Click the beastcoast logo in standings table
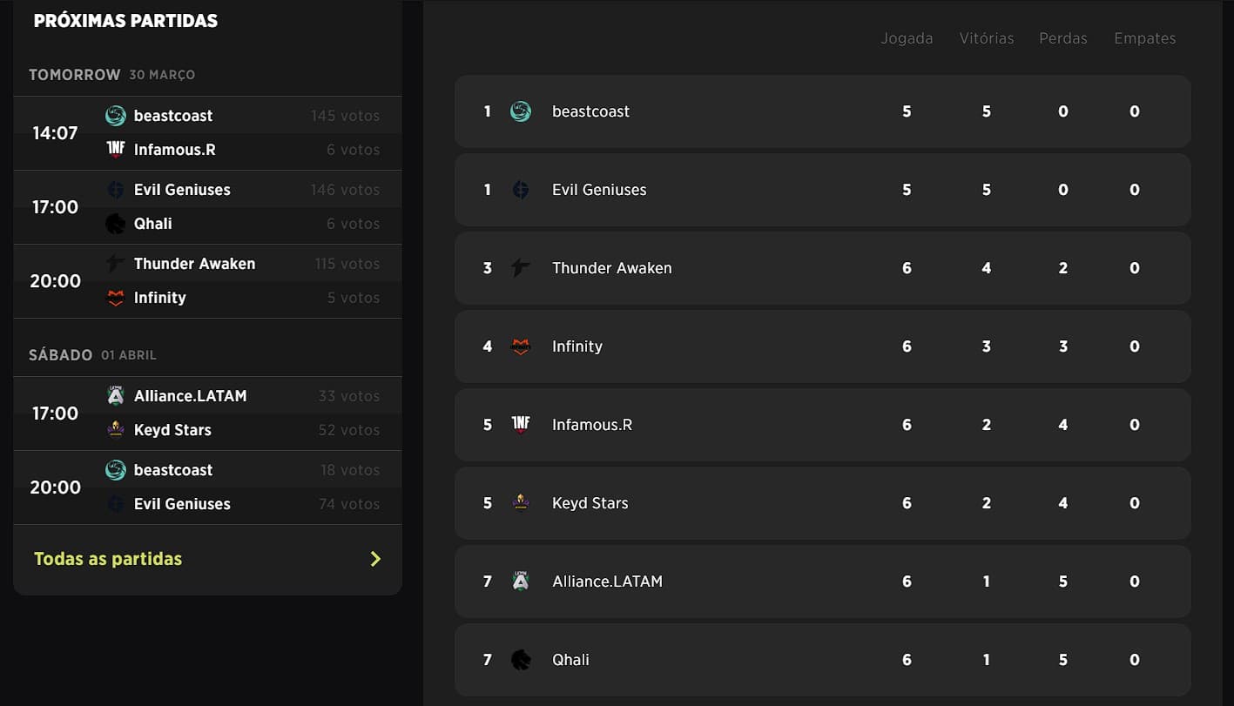The height and width of the screenshot is (706, 1234). (x=521, y=111)
